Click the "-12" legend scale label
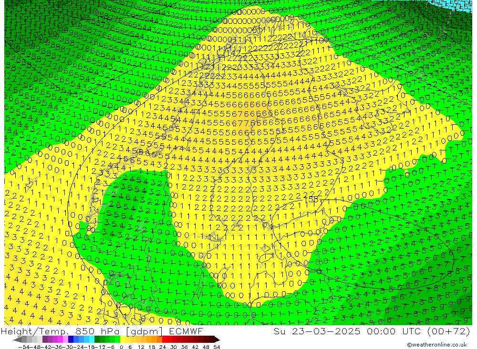The image size is (477, 349). point(100,347)
